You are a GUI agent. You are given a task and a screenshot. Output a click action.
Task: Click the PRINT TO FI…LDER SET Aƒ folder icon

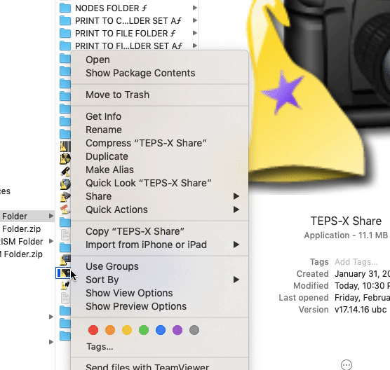pyautogui.click(x=65, y=46)
